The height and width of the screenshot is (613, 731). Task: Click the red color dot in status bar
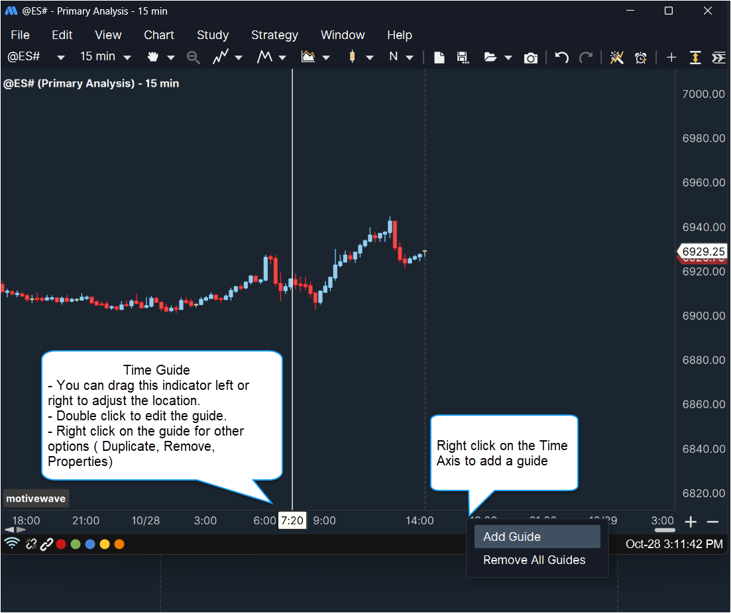point(61,544)
